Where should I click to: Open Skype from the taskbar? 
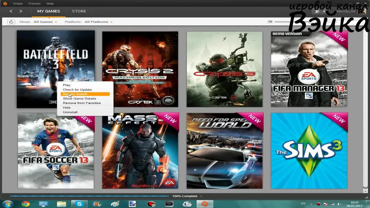tap(79, 204)
